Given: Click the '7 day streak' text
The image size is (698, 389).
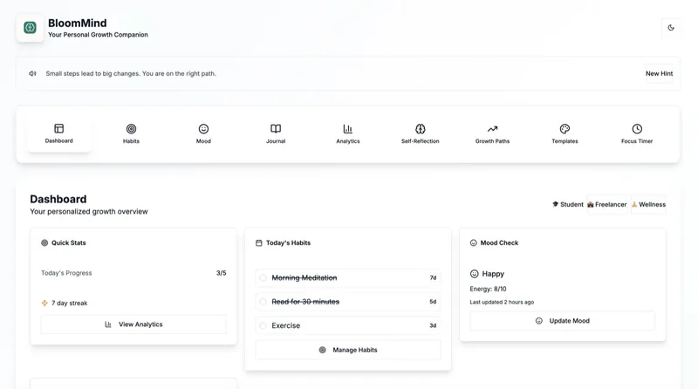Looking at the screenshot, I should coord(70,304).
